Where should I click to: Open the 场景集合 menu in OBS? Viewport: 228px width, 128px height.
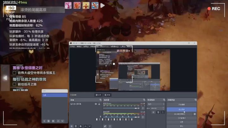pos(114,46)
